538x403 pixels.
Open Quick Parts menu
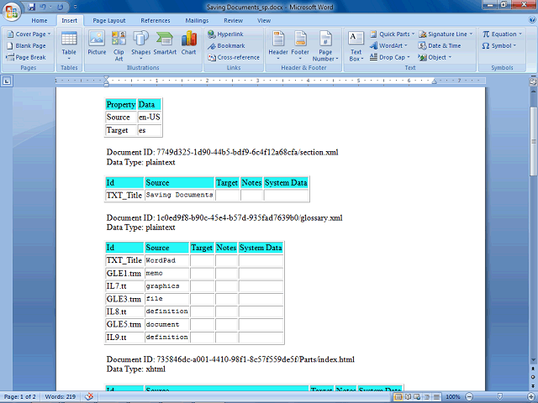point(393,34)
